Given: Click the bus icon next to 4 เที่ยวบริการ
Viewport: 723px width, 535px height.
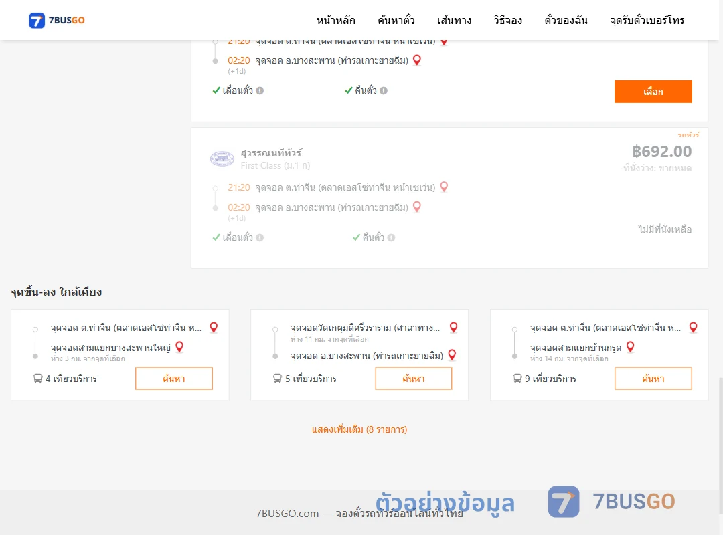Looking at the screenshot, I should tap(37, 379).
